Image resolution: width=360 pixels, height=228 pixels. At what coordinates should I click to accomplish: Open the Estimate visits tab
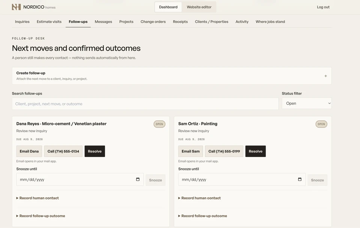point(49,22)
